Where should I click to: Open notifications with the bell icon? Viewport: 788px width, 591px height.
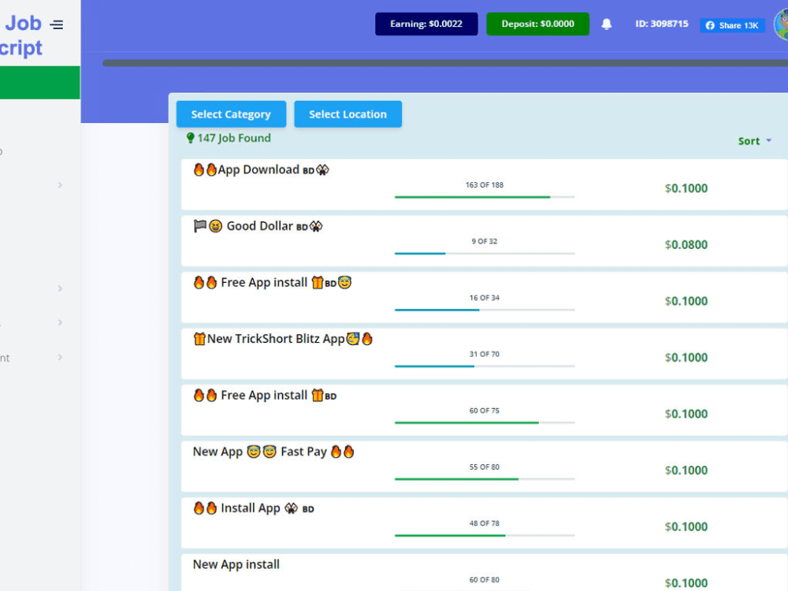tap(605, 24)
